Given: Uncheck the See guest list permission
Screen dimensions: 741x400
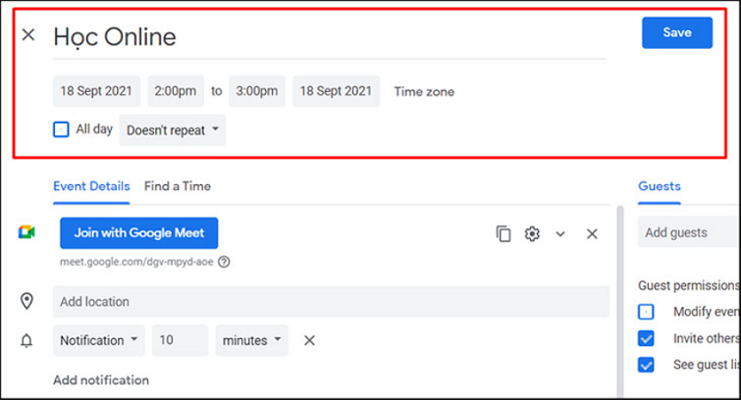Looking at the screenshot, I should click(x=646, y=365).
